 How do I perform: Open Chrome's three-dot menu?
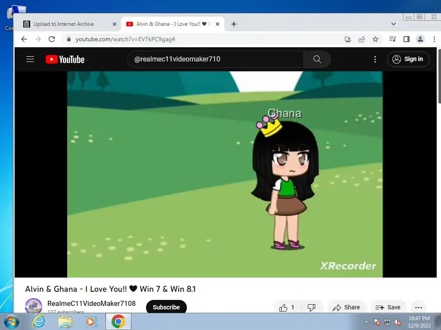pos(434,39)
